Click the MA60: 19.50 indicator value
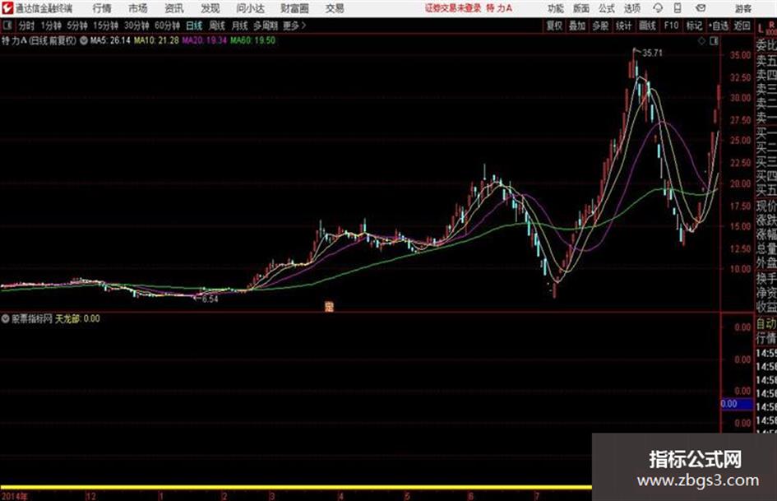This screenshot has width=777, height=501. 252,40
